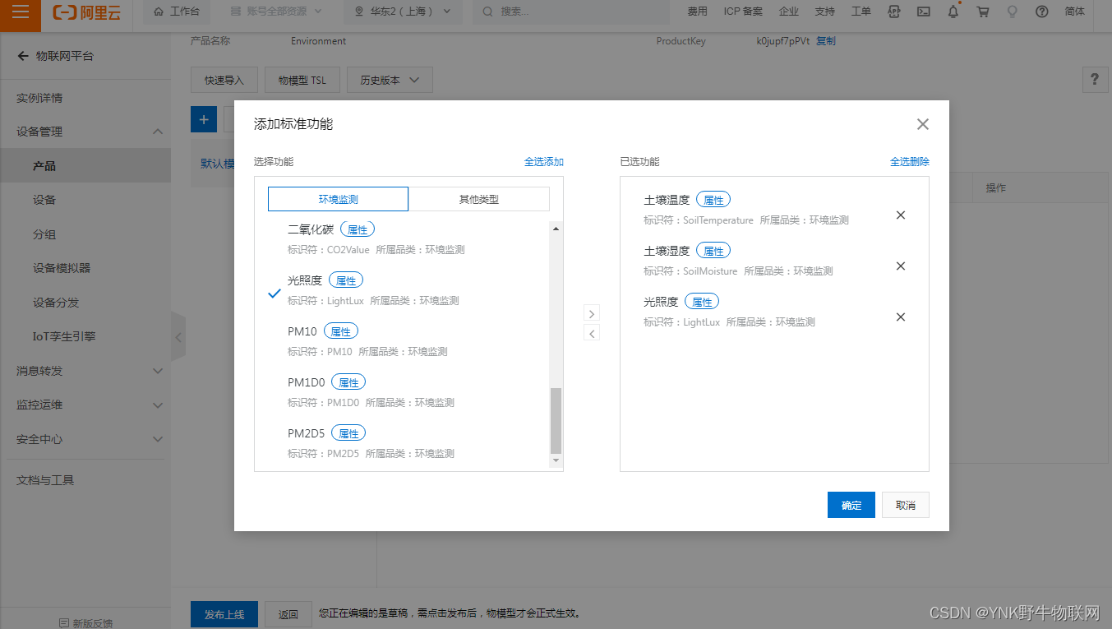The width and height of the screenshot is (1112, 629).
Task: Open Cloud Shell terminal icon
Action: pyautogui.click(x=924, y=12)
